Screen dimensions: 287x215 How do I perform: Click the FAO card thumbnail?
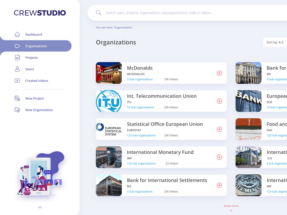pos(248,129)
